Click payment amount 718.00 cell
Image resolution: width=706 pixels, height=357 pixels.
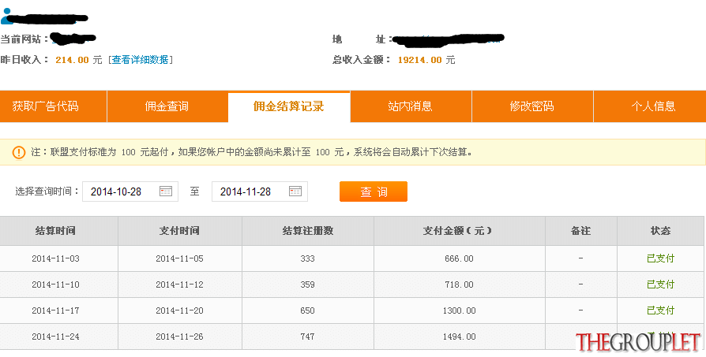[460, 284]
